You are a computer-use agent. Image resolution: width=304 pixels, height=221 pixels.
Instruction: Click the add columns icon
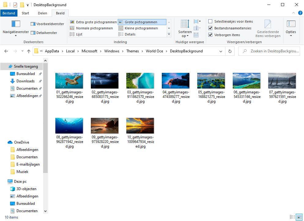coord(197,28)
